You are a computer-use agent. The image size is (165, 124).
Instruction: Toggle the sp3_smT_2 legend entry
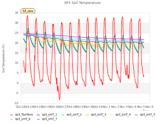click(71, 115)
